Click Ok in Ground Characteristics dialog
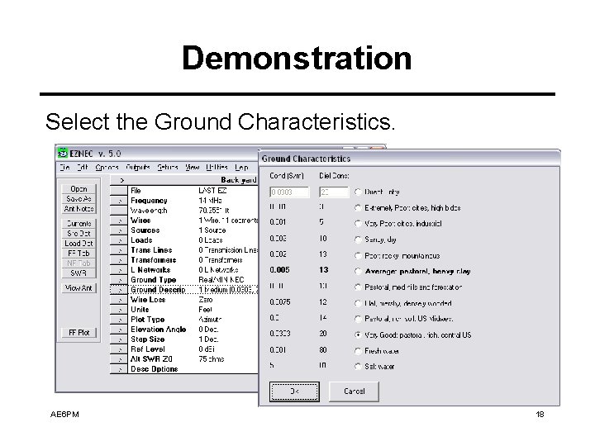Image resolution: width=595 pixels, height=446 pixels. click(294, 391)
